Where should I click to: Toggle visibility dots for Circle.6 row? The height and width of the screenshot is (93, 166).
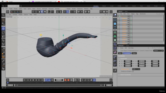point(130,29)
